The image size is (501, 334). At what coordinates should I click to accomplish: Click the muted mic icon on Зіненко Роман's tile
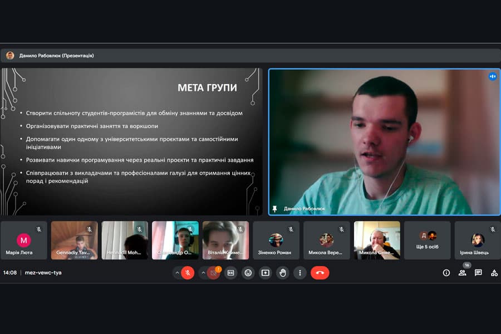[x=291, y=229]
